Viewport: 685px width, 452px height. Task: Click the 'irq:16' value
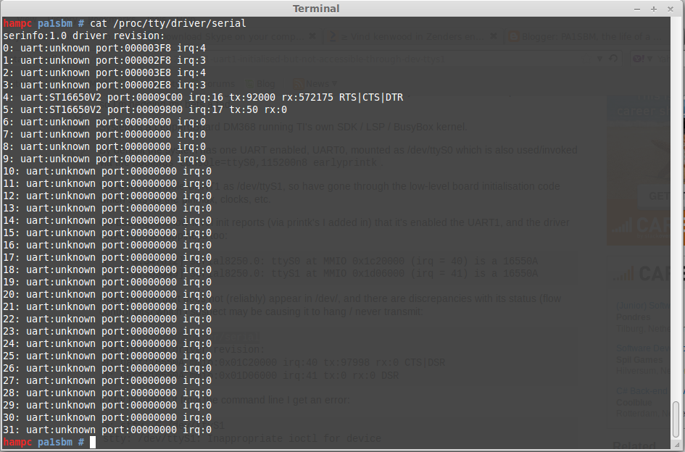point(206,97)
